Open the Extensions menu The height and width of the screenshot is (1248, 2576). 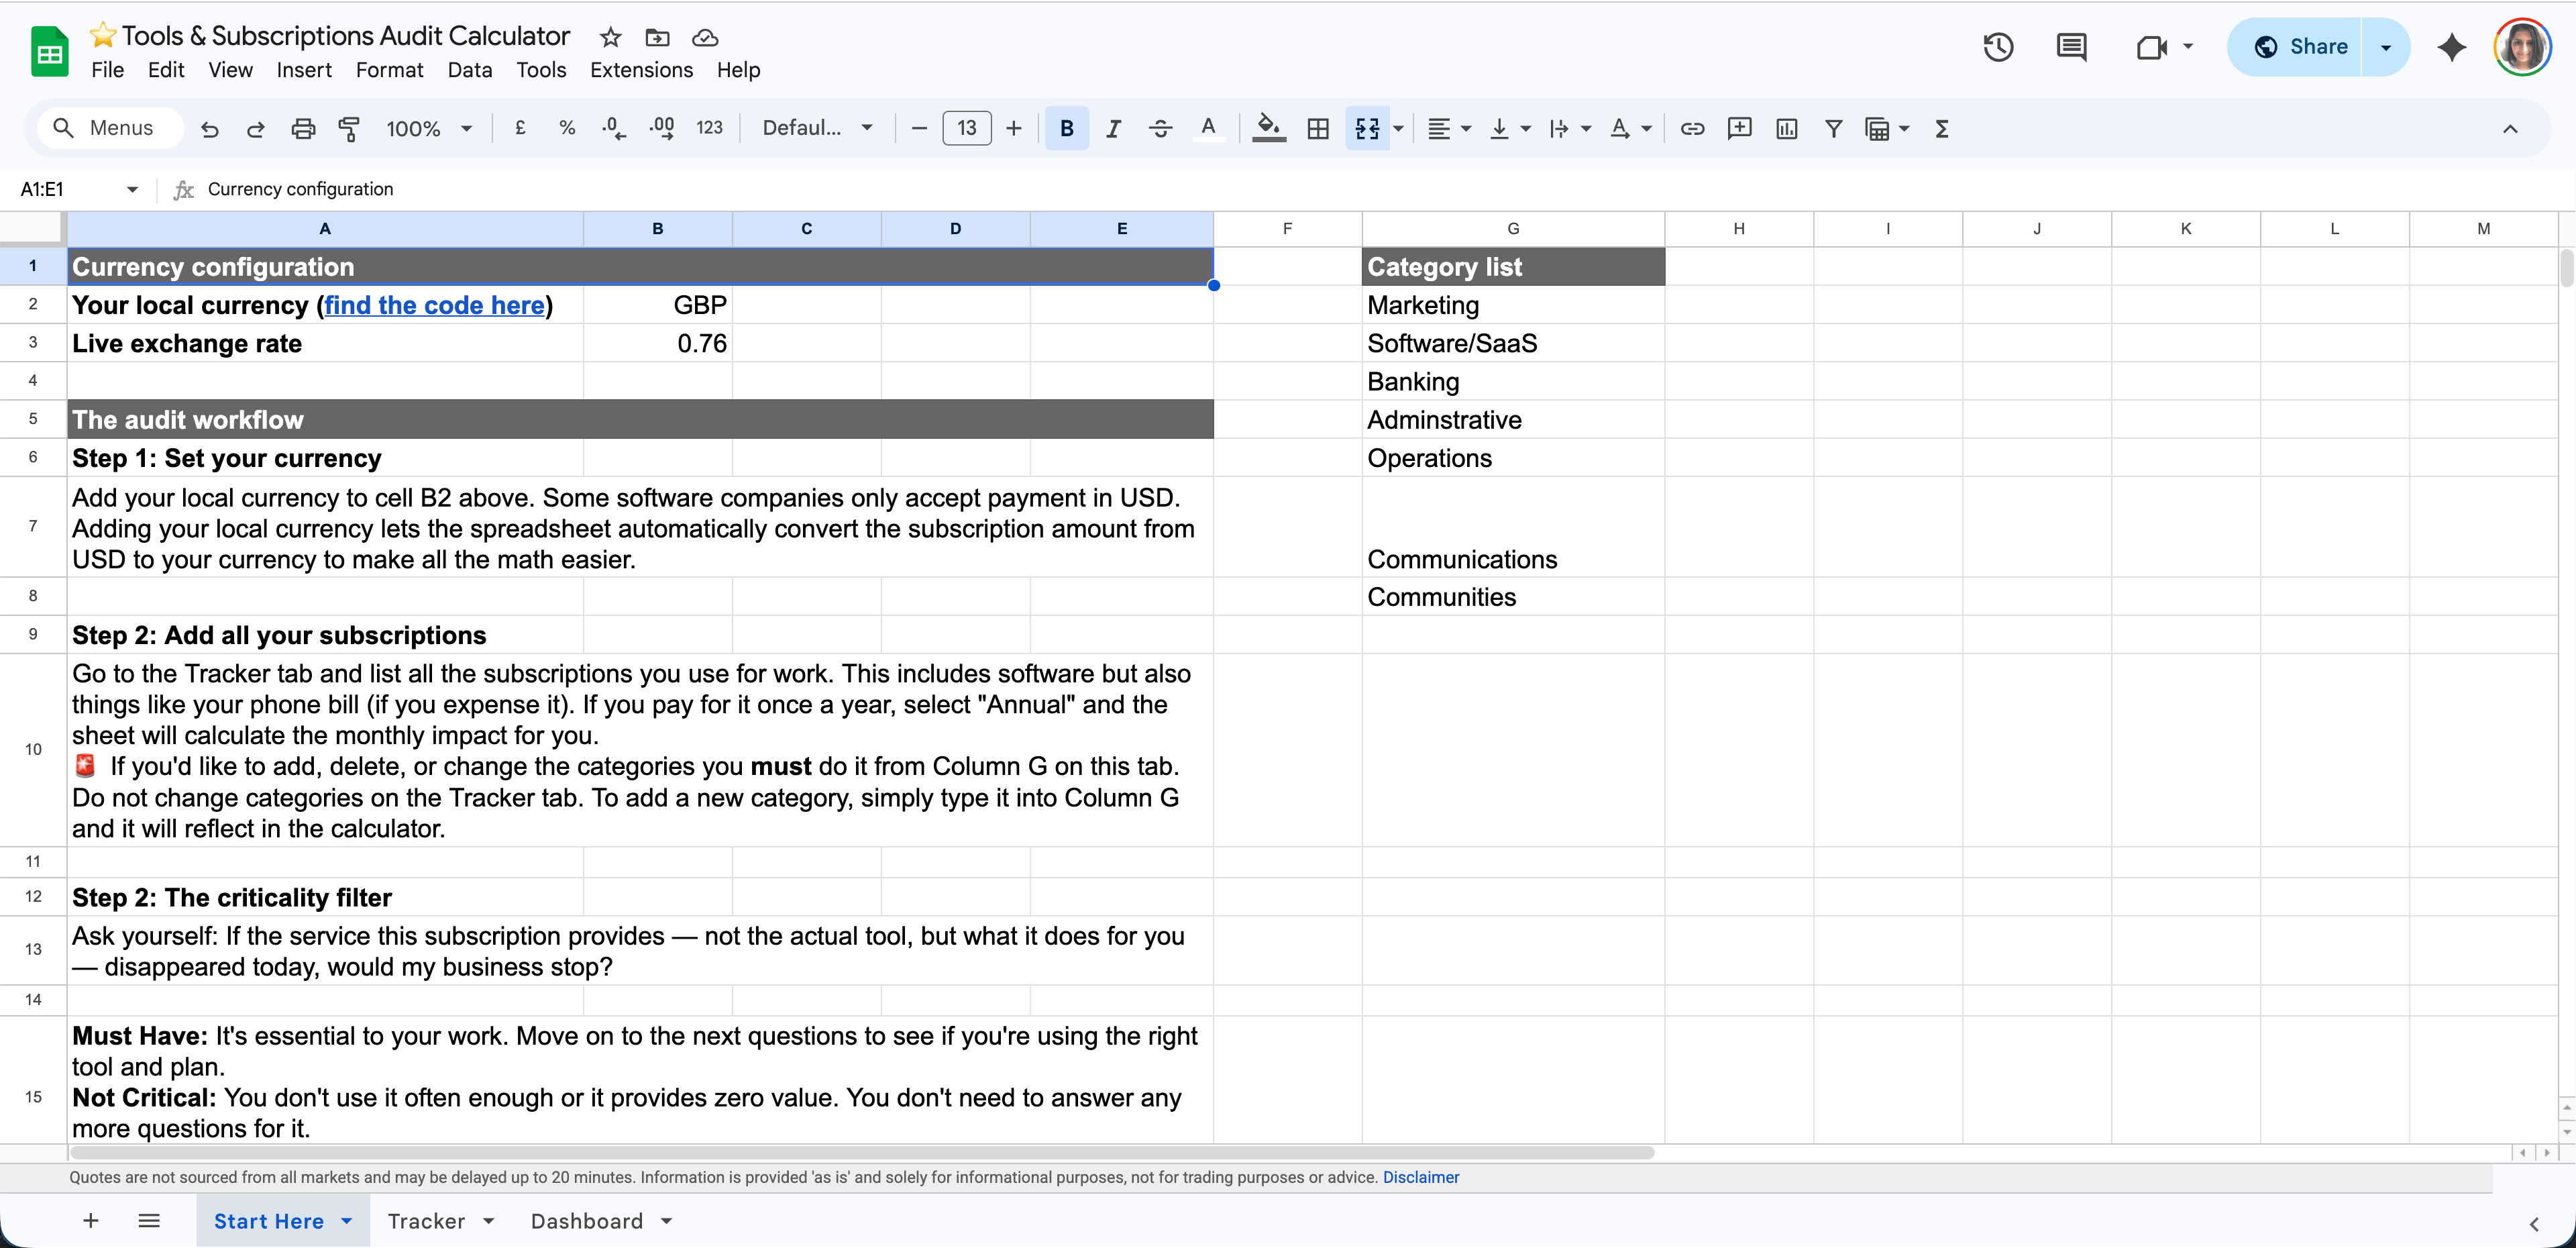coord(641,70)
